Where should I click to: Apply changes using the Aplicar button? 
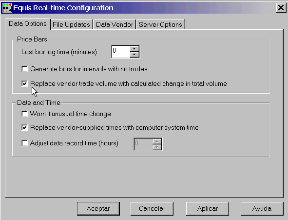click(208, 209)
